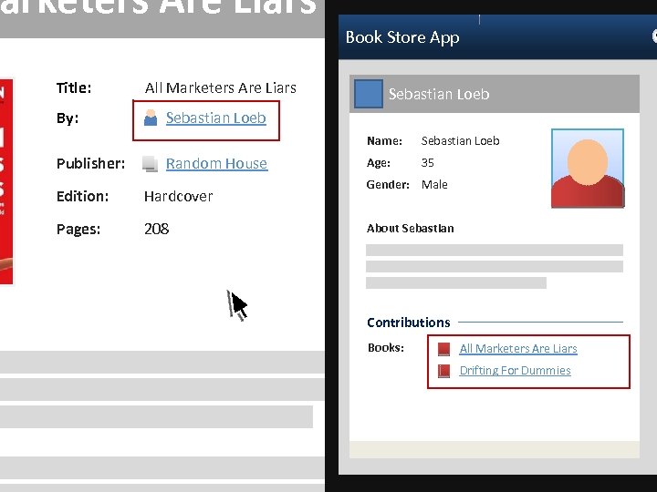The width and height of the screenshot is (657, 492).
Task: Open the All Marketers Are Liars book link
Action: (x=518, y=348)
